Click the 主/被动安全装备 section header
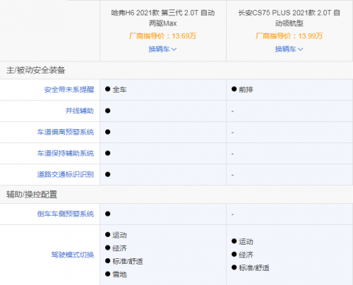 [36, 70]
